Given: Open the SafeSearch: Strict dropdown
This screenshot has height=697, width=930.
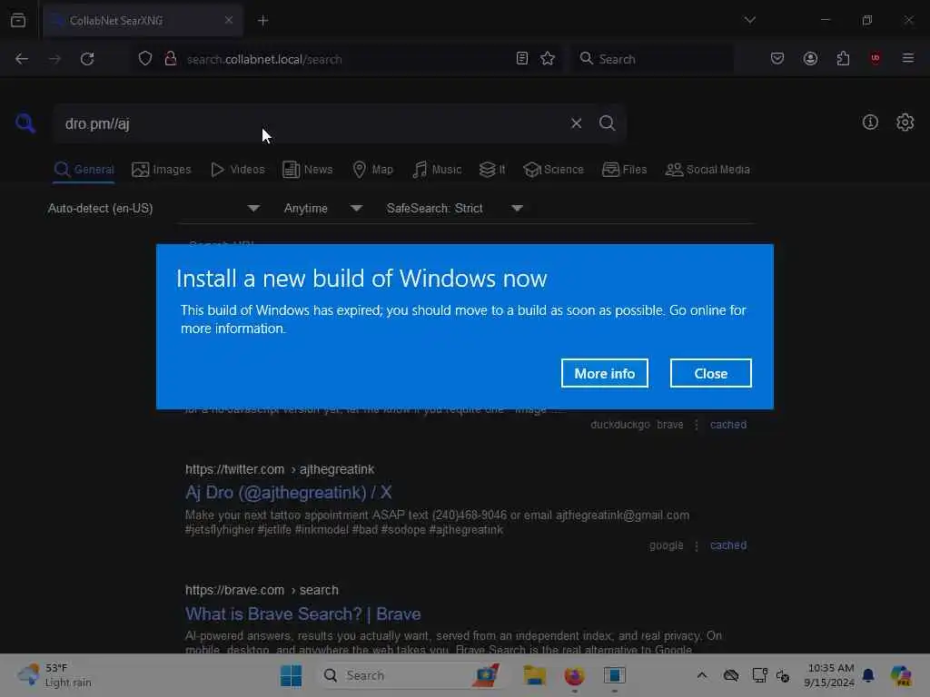Looking at the screenshot, I should point(454,208).
